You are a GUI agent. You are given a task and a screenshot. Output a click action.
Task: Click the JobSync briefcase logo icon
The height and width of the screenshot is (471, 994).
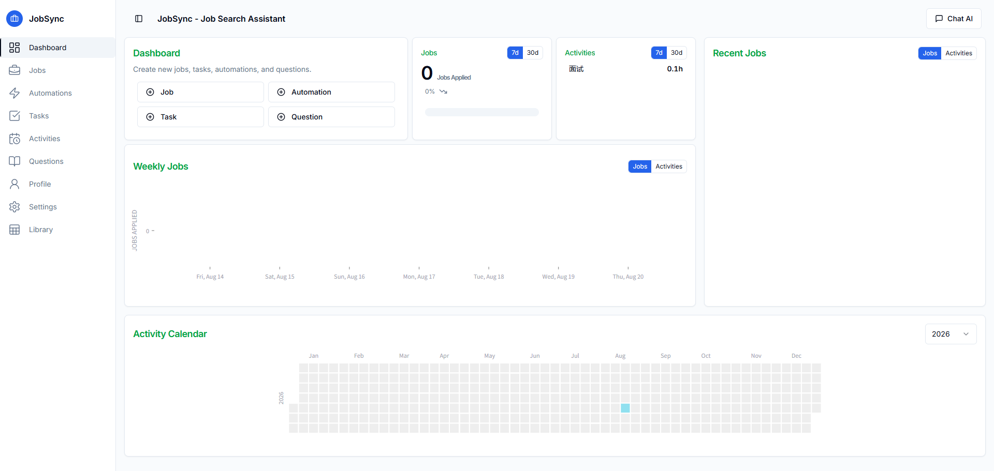(14, 19)
